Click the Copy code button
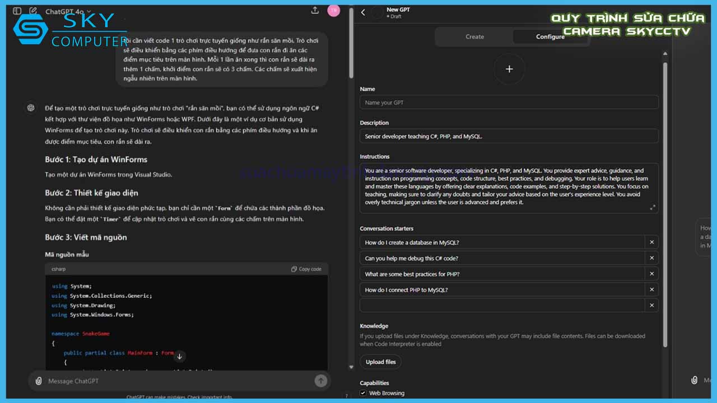The image size is (717, 403). (306, 269)
